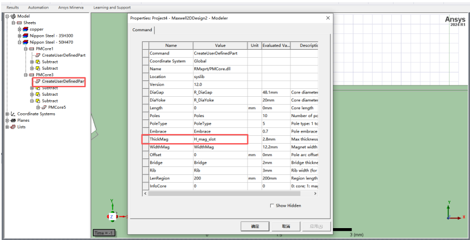Click the LenRegion value cell showing 200

click(220, 178)
